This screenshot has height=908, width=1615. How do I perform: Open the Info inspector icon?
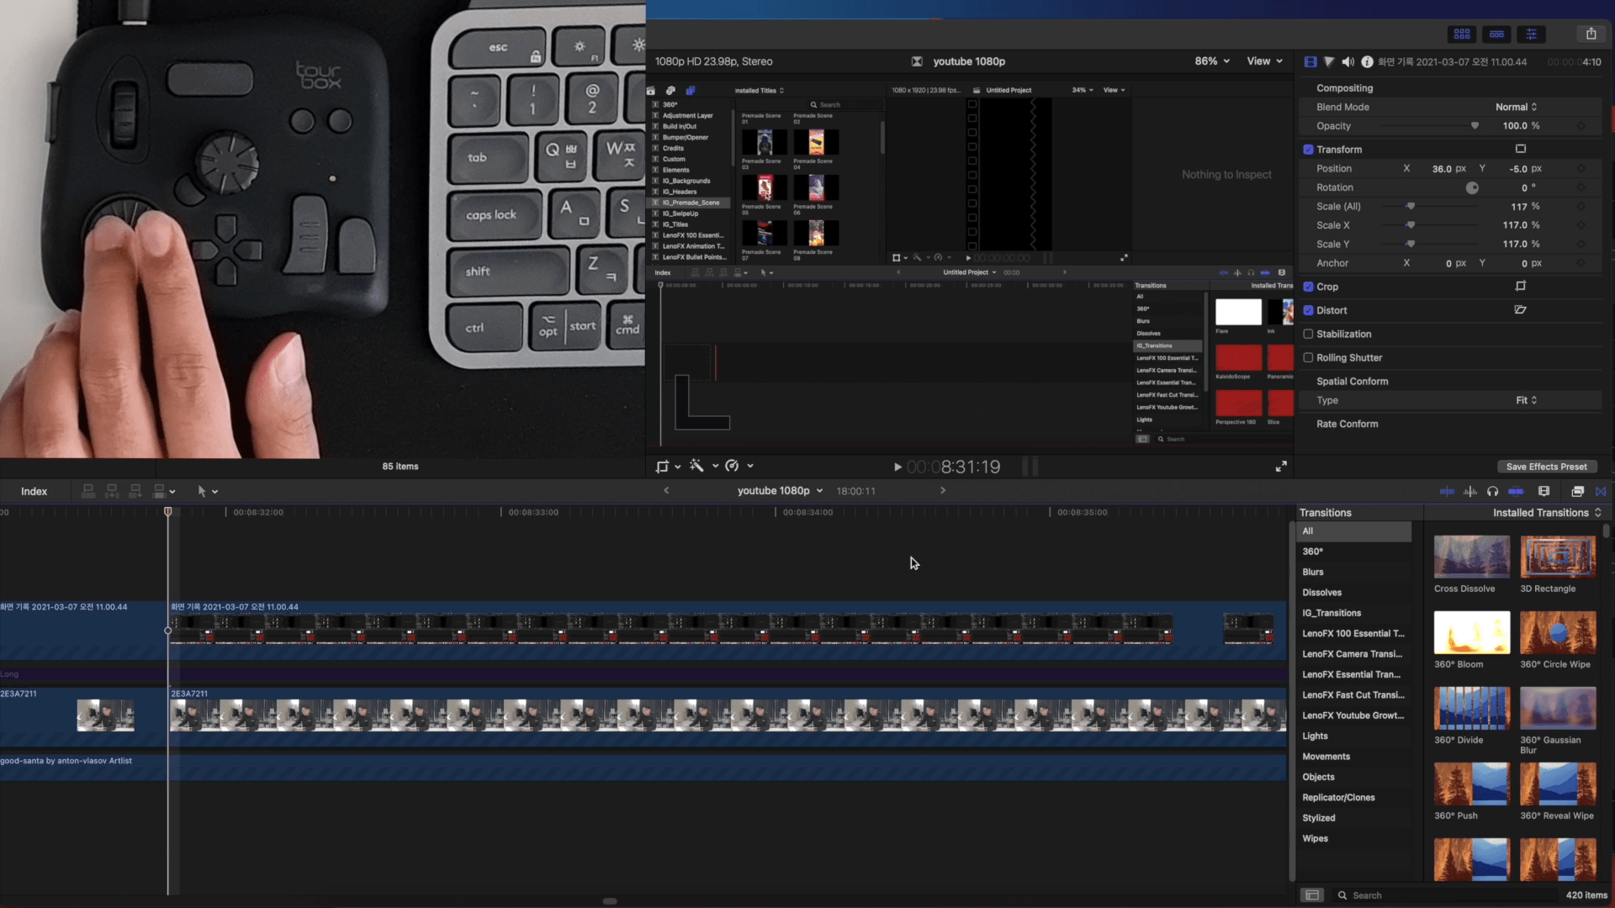coord(1367,61)
